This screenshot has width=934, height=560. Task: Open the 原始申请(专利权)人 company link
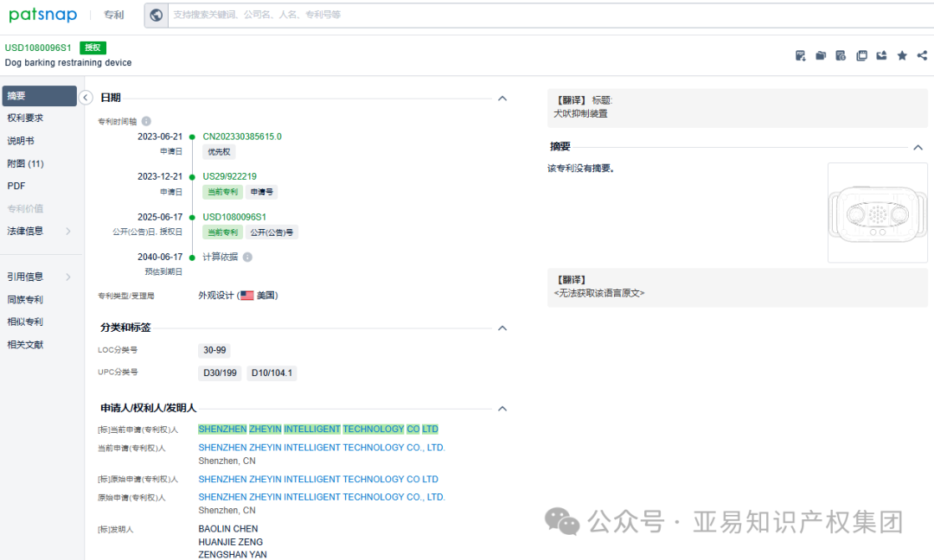pos(322,497)
